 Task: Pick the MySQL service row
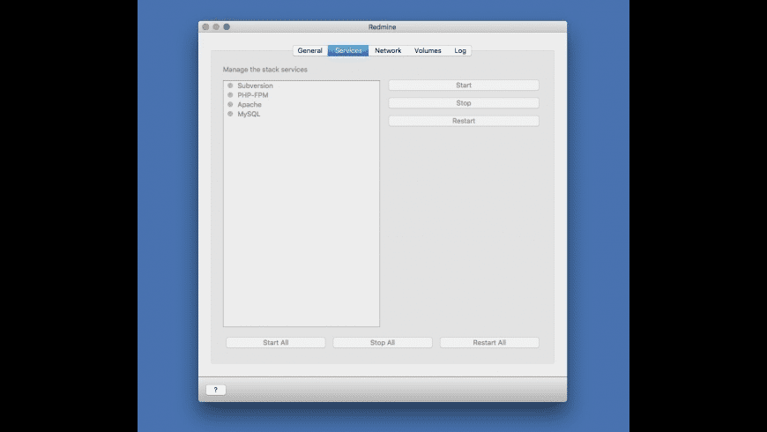click(302, 114)
